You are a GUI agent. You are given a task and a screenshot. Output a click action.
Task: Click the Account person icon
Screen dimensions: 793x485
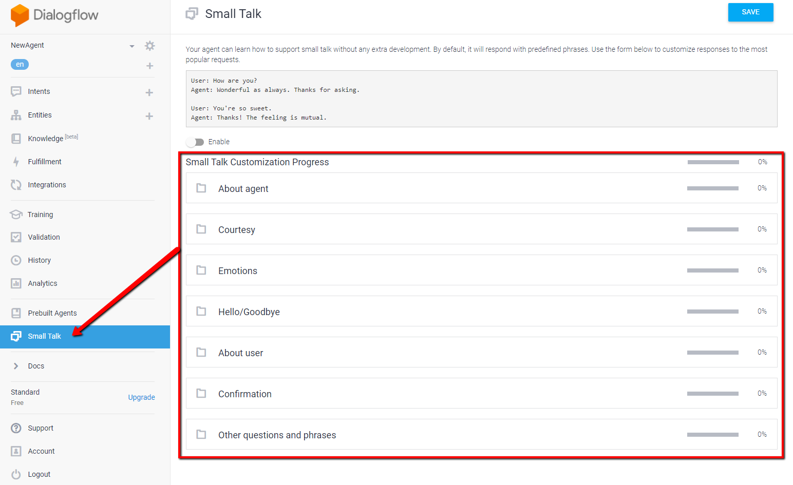coord(16,451)
